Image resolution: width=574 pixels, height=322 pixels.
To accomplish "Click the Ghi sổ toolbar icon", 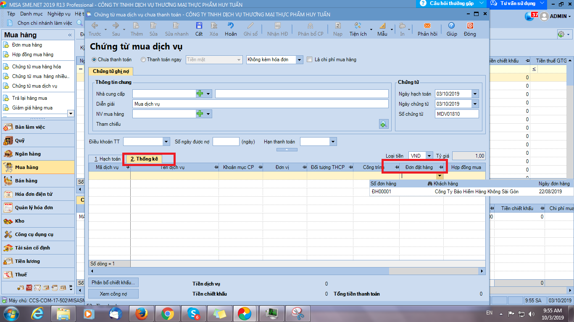I will 250,26.
